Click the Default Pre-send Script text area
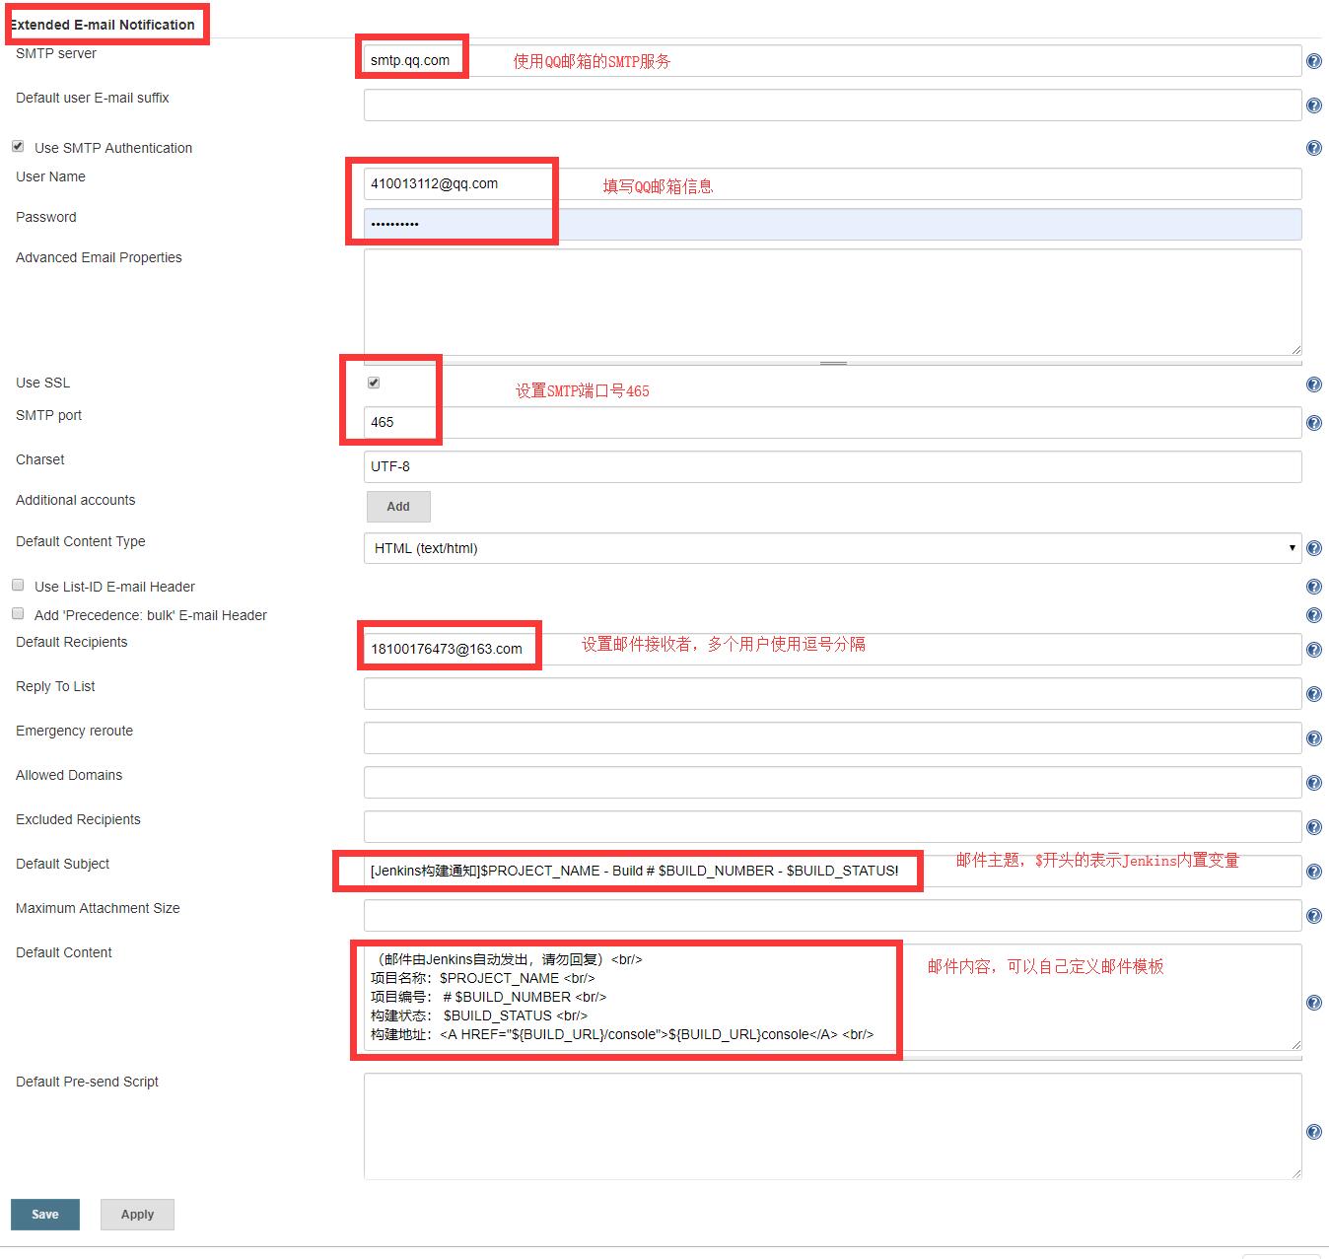 pyautogui.click(x=832, y=1126)
